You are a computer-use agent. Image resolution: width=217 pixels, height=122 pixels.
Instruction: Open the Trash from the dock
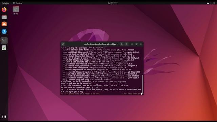pos(4,48)
